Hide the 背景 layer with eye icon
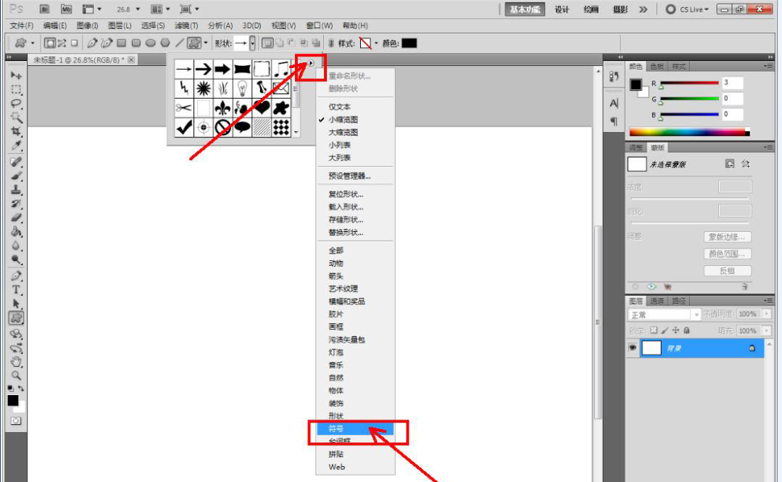The height and width of the screenshot is (482, 782). click(633, 348)
